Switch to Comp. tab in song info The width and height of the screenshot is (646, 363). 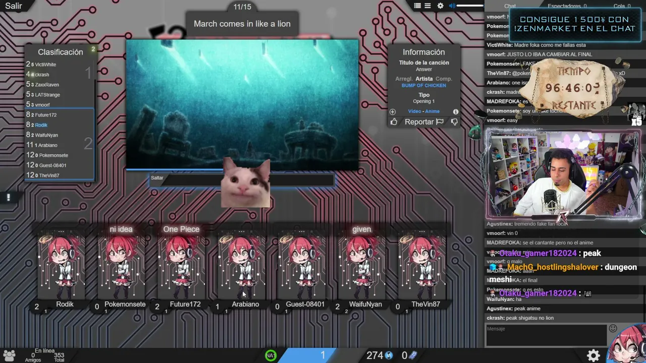pos(444,79)
